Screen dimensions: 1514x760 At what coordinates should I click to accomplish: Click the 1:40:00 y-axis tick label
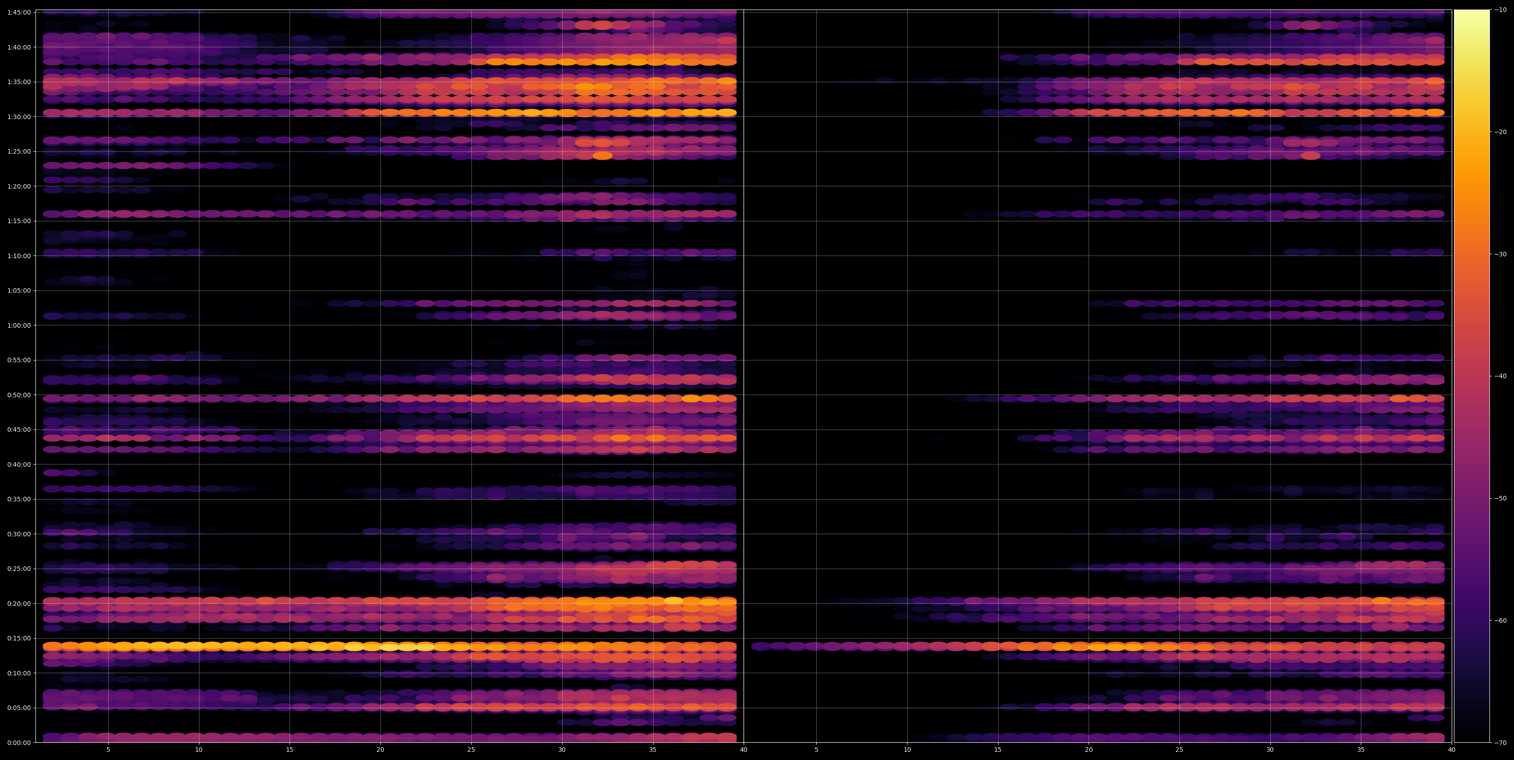[19, 47]
